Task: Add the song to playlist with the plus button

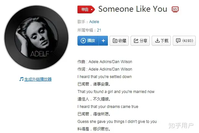Action: tap(103, 41)
